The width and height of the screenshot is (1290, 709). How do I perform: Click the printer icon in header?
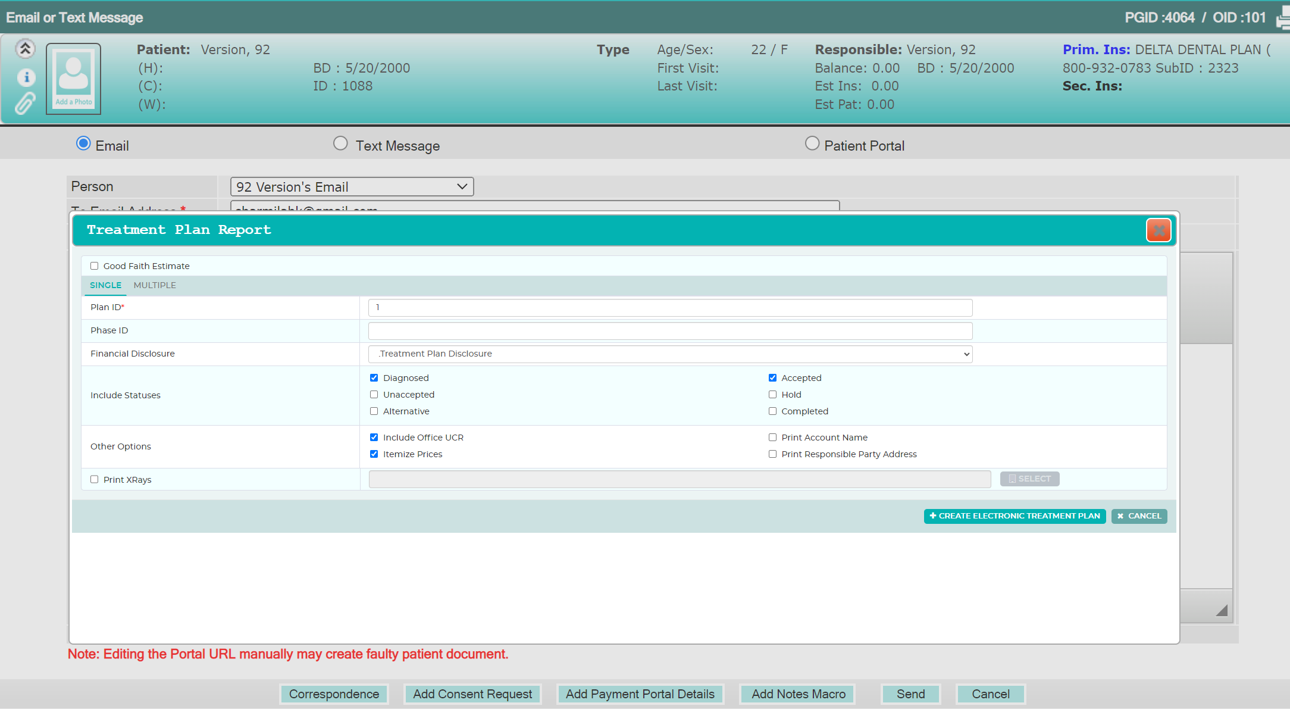(1283, 18)
